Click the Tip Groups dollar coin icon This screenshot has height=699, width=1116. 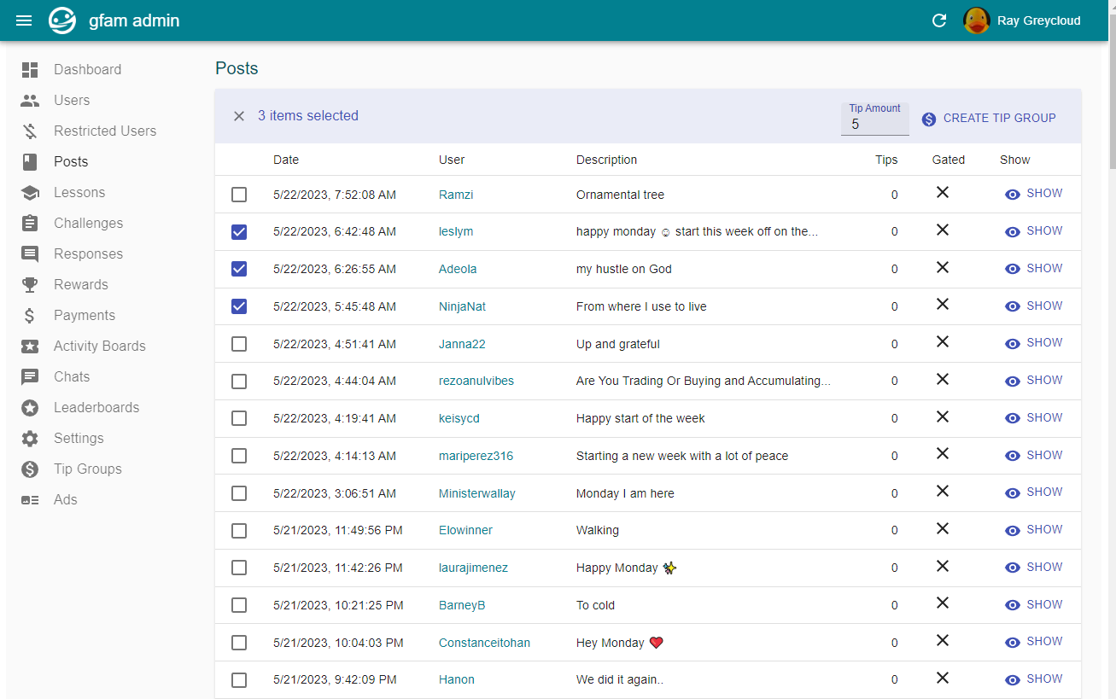tap(30, 469)
